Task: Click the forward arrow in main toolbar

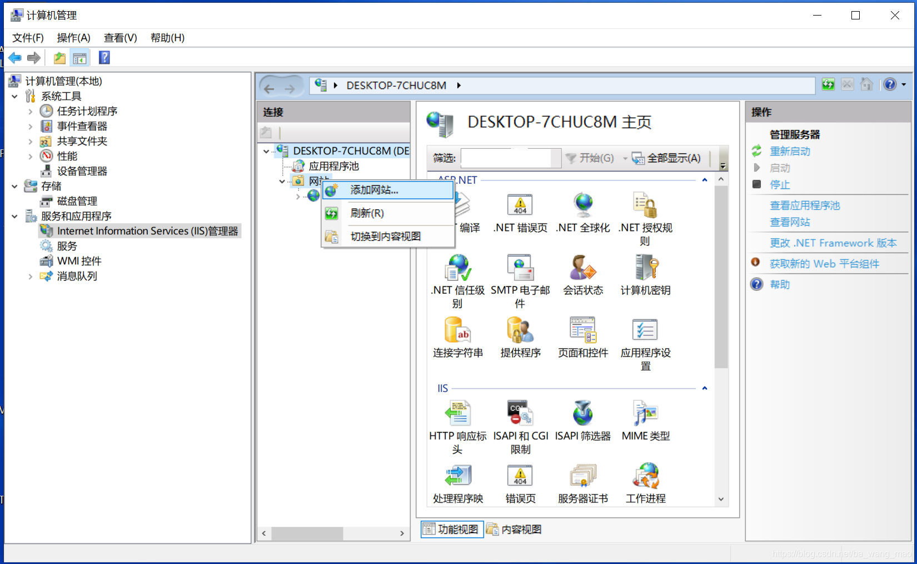Action: click(34, 58)
